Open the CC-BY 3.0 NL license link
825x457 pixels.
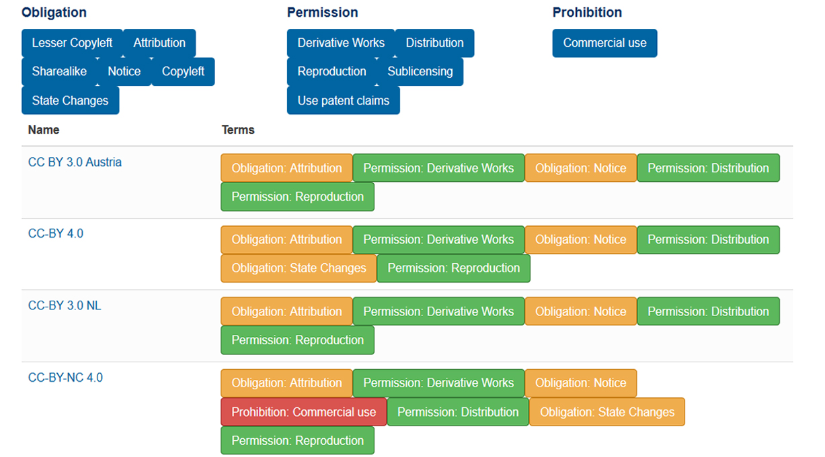tap(65, 305)
